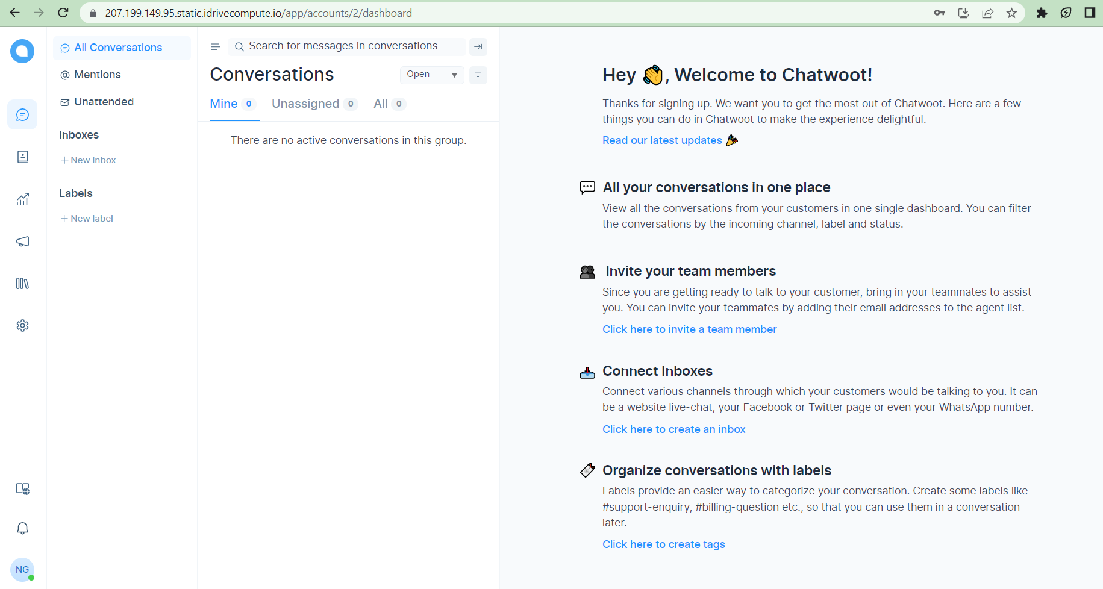The height and width of the screenshot is (589, 1103).
Task: Open the Click here to invite a team member link
Action: 689,329
